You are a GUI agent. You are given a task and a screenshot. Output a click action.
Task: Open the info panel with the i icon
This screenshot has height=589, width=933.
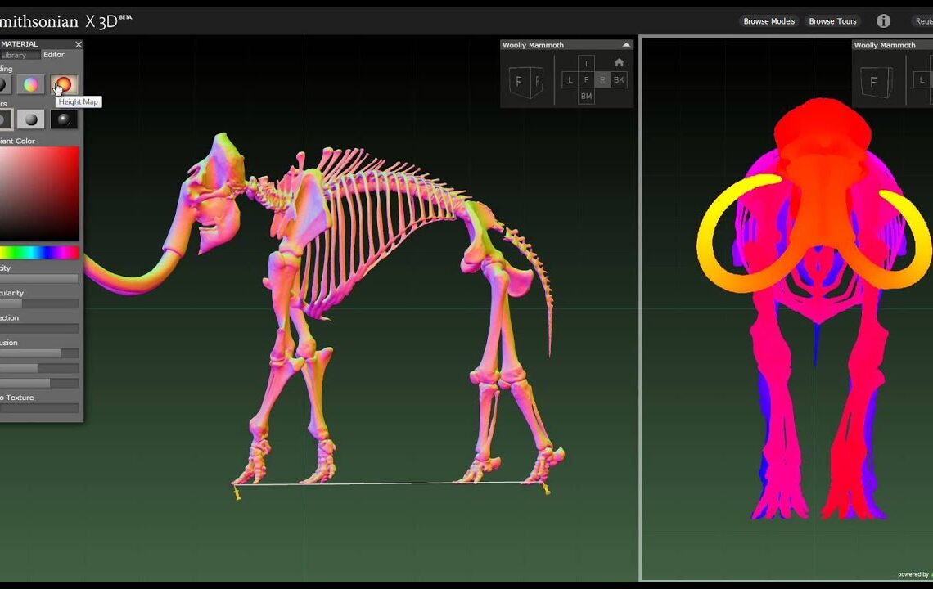click(x=883, y=20)
